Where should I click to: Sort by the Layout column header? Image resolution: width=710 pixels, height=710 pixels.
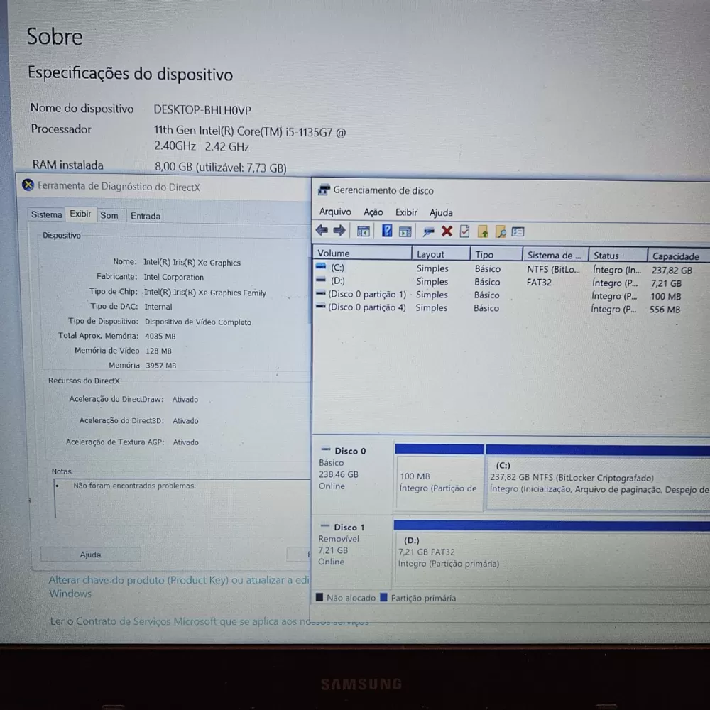coord(441,254)
